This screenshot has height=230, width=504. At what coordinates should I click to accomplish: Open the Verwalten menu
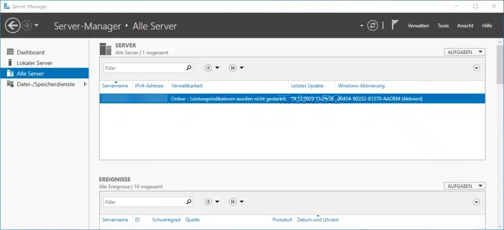[x=418, y=26]
